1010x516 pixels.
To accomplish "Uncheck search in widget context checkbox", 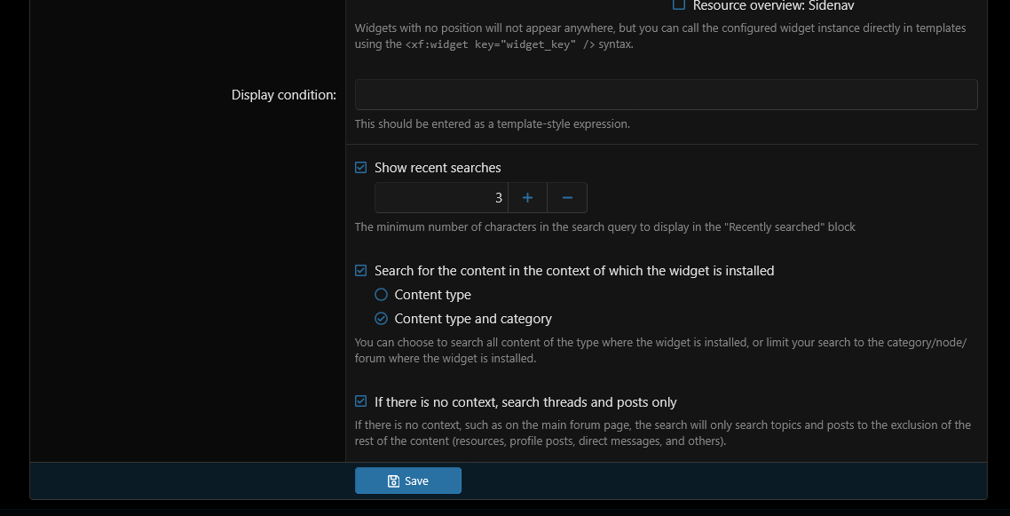I will (x=360, y=271).
